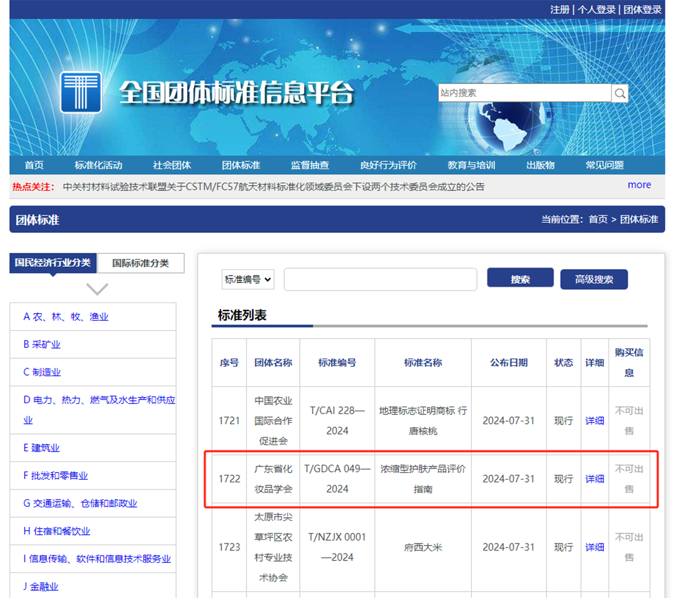Open 详细 link for row 1722

pyautogui.click(x=594, y=479)
